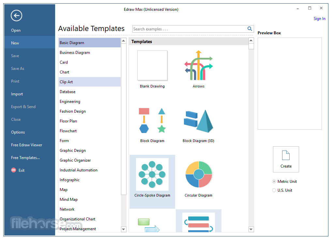
Task: Select the Industrial Automation category
Action: click(90, 170)
